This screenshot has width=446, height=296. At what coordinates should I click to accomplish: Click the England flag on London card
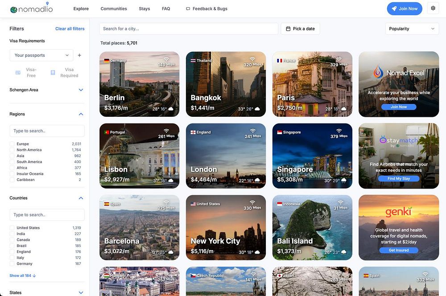point(193,132)
